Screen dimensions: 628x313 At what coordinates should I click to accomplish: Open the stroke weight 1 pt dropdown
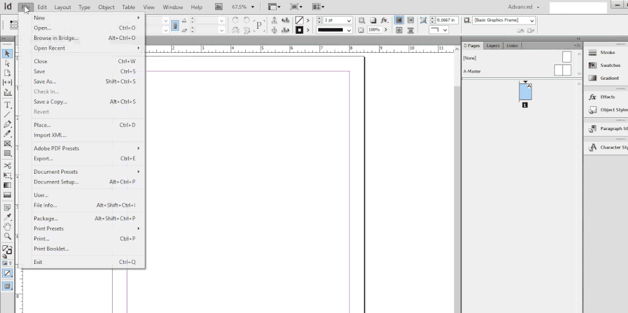349,20
